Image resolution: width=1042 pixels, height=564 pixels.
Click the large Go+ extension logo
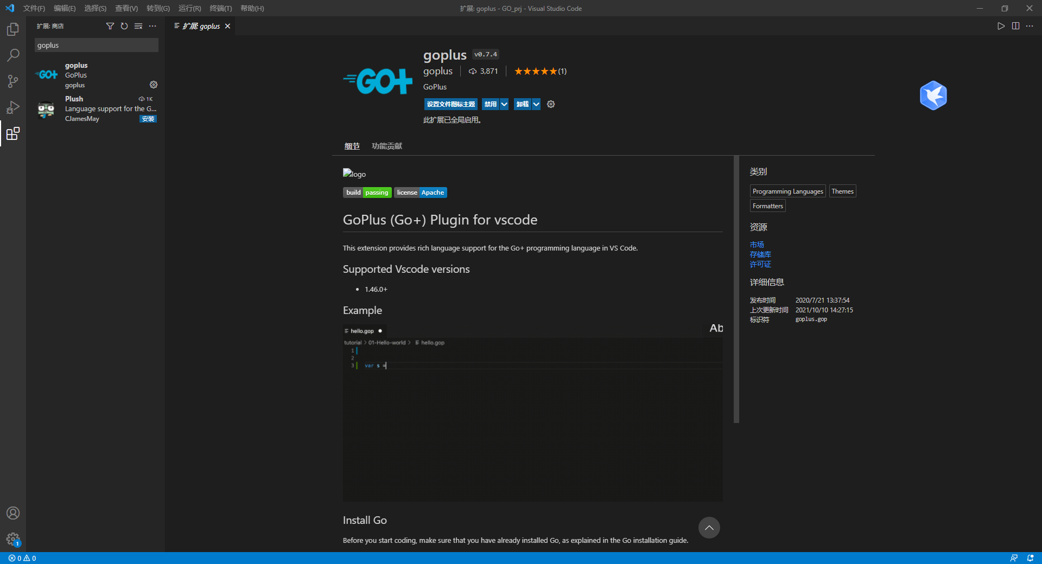pyautogui.click(x=378, y=81)
